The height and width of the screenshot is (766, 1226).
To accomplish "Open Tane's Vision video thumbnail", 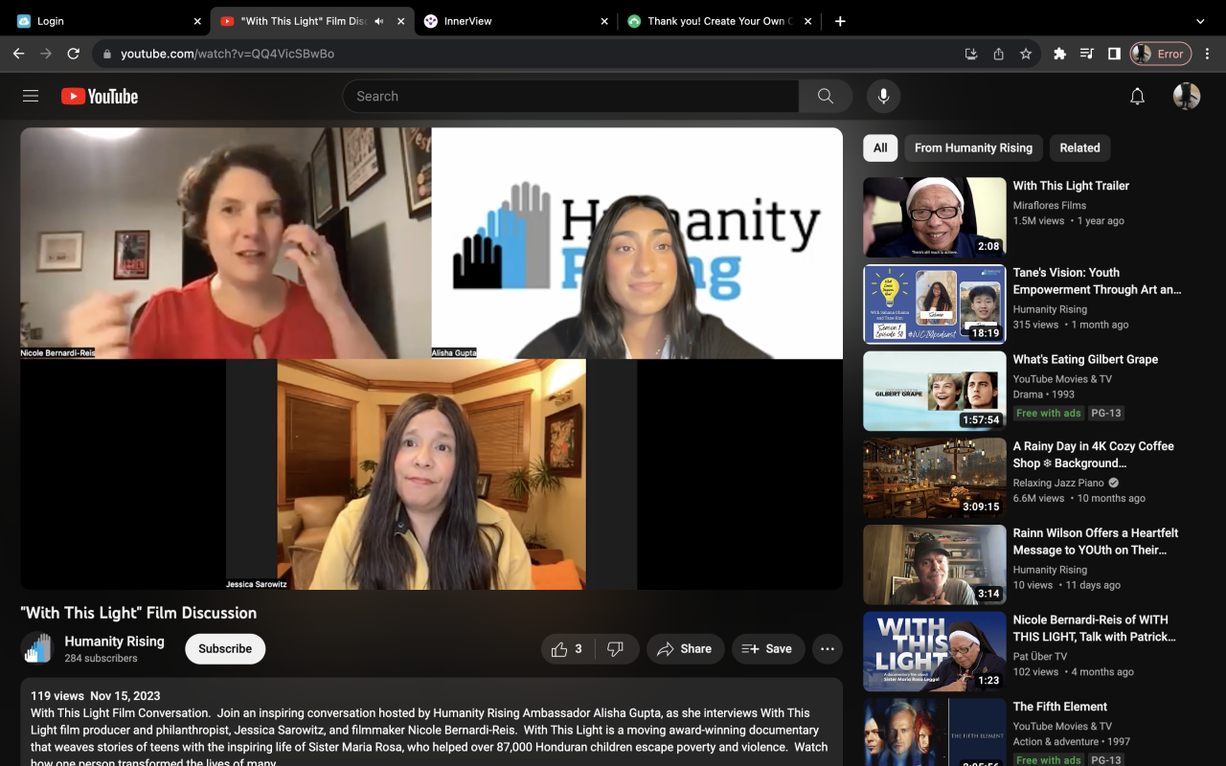I will (x=934, y=304).
